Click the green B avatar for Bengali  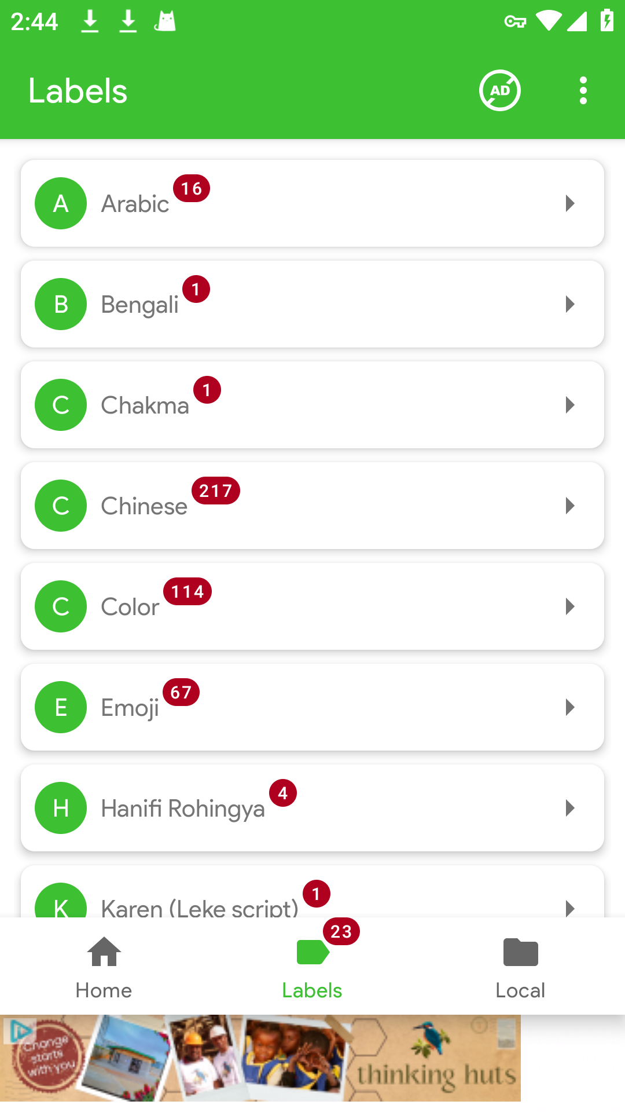click(x=61, y=304)
